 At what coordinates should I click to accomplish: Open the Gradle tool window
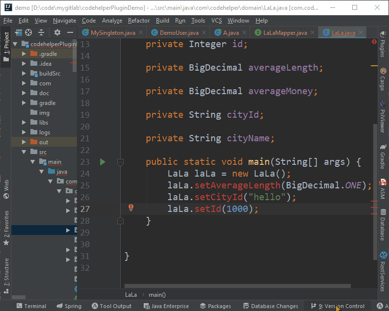point(383,157)
